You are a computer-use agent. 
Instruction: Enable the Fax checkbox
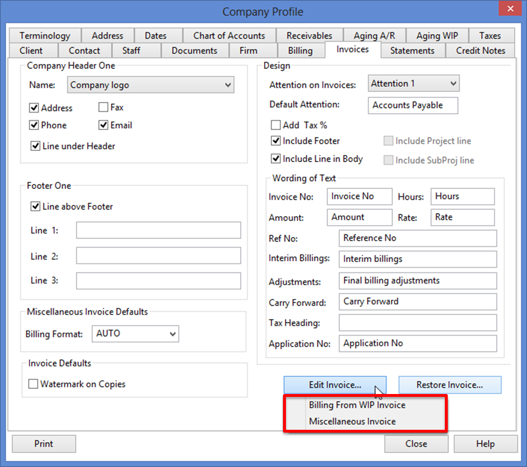point(104,108)
